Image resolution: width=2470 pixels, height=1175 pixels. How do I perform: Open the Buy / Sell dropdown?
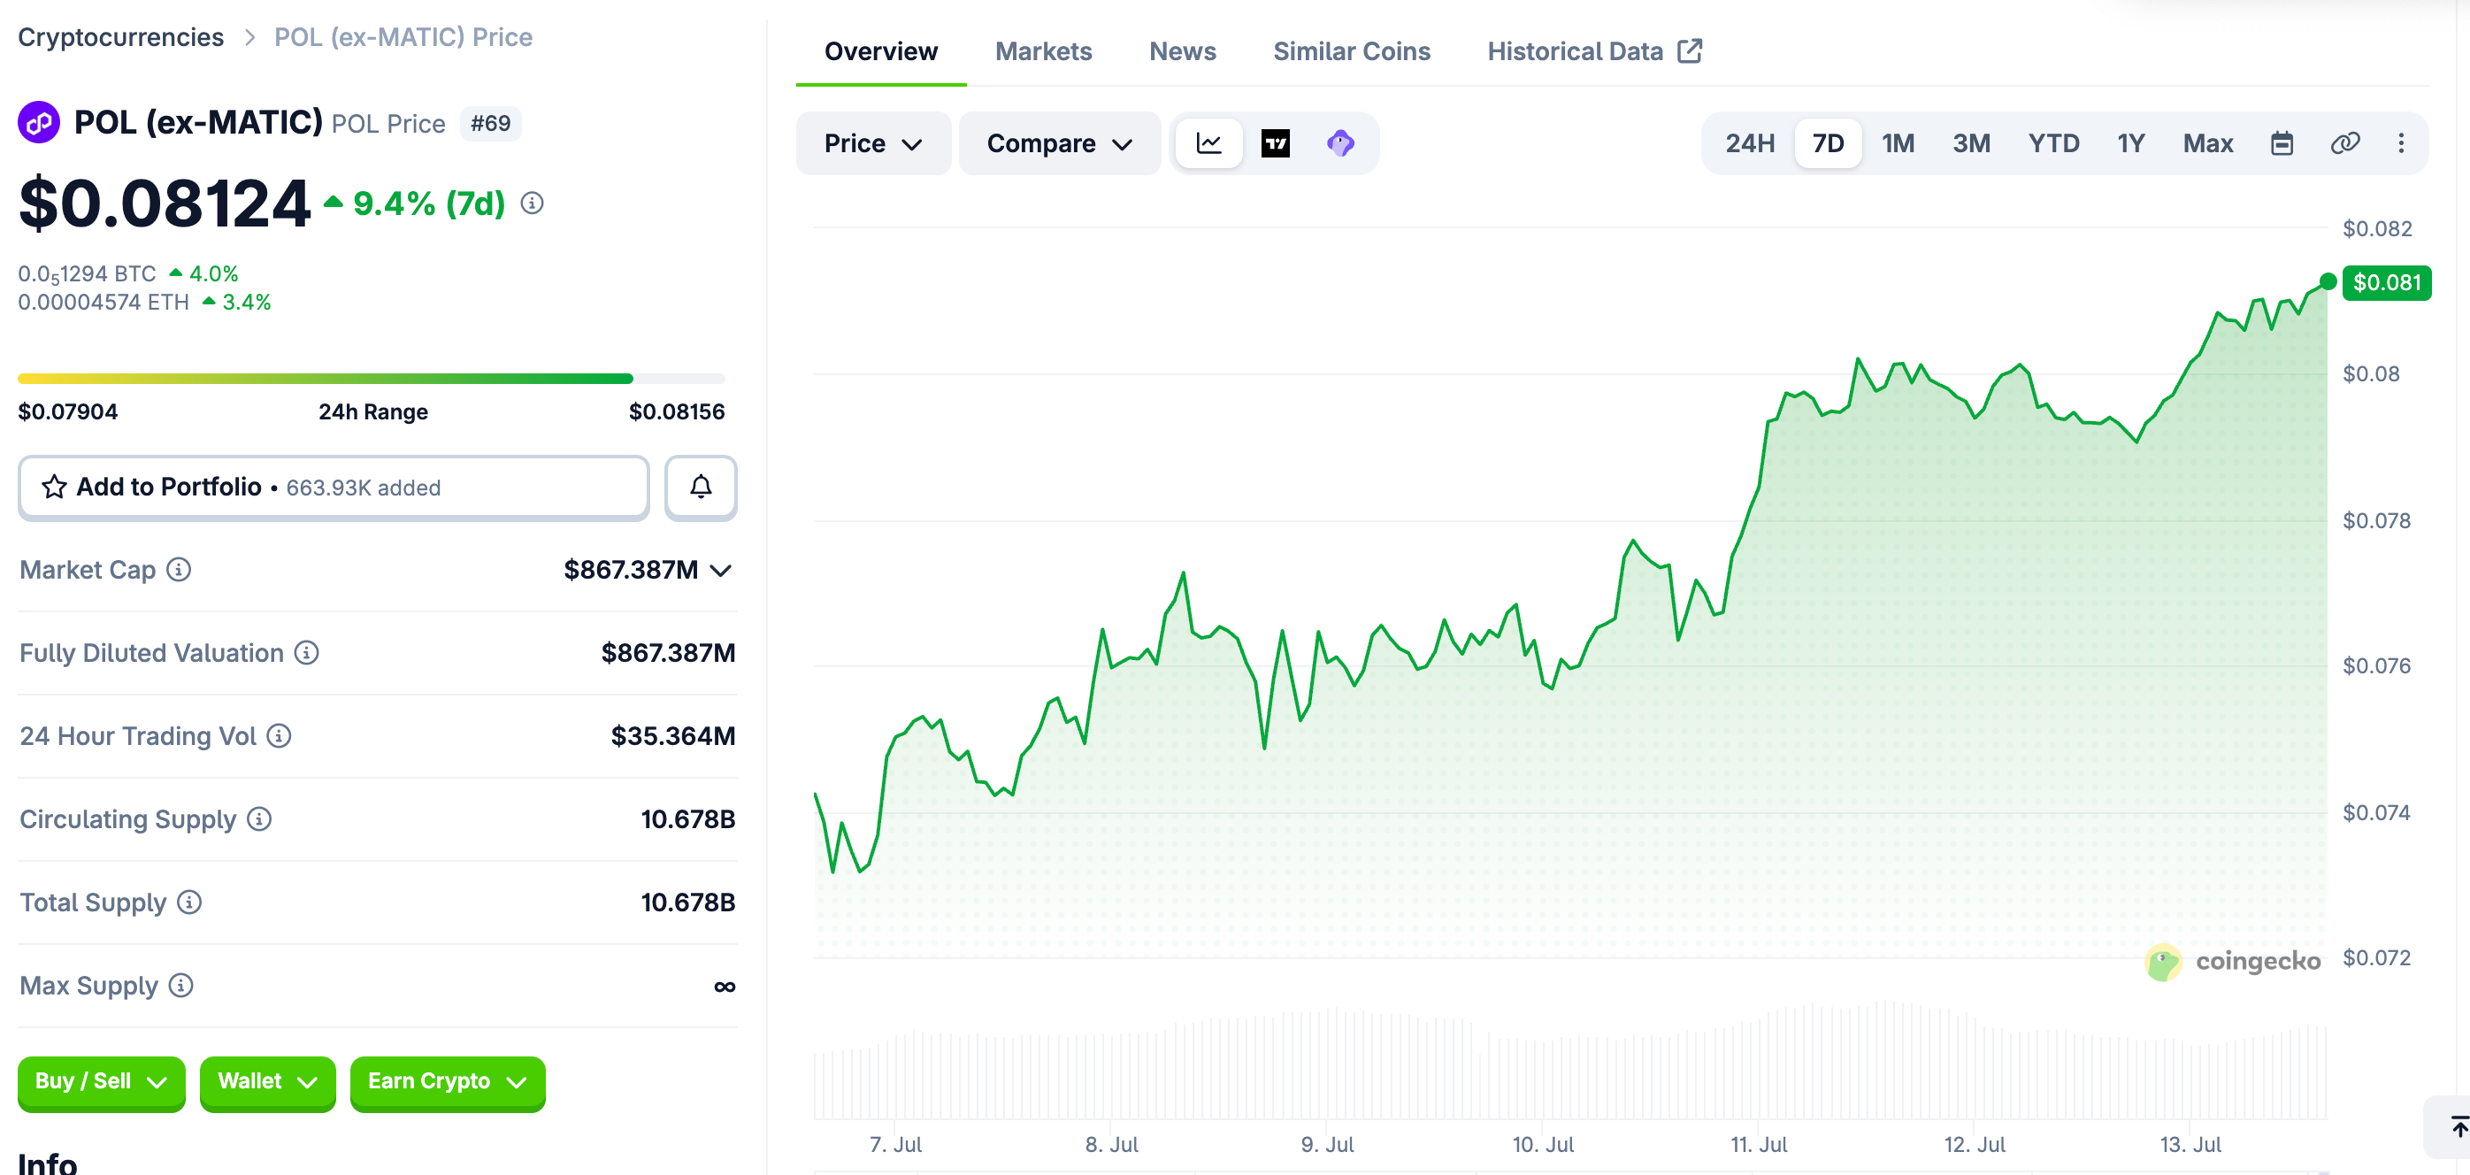tap(102, 1082)
